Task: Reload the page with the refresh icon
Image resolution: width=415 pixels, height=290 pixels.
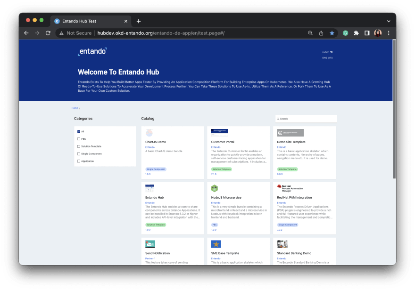Action: [48, 33]
